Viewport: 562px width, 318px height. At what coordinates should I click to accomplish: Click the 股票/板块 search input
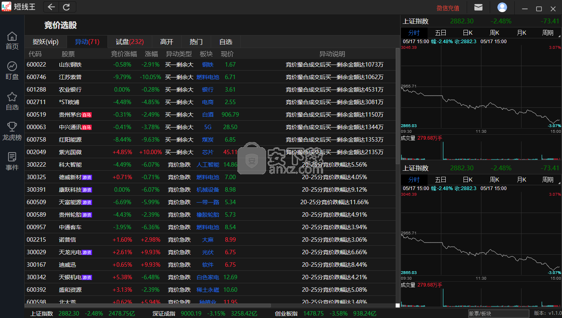(499, 314)
